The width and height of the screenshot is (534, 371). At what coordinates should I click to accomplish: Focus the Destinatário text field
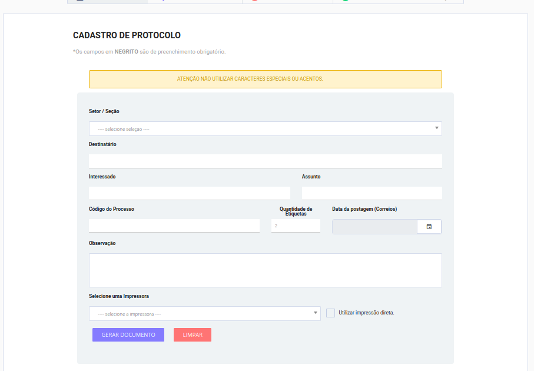point(266,161)
